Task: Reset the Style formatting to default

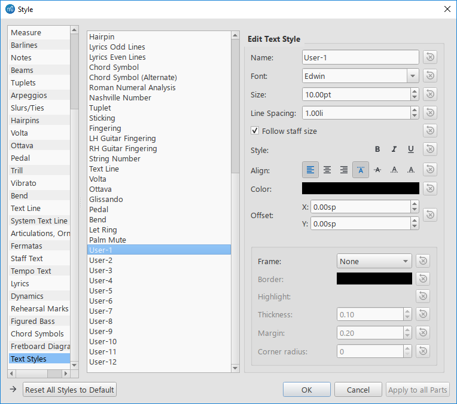Action: [430, 149]
